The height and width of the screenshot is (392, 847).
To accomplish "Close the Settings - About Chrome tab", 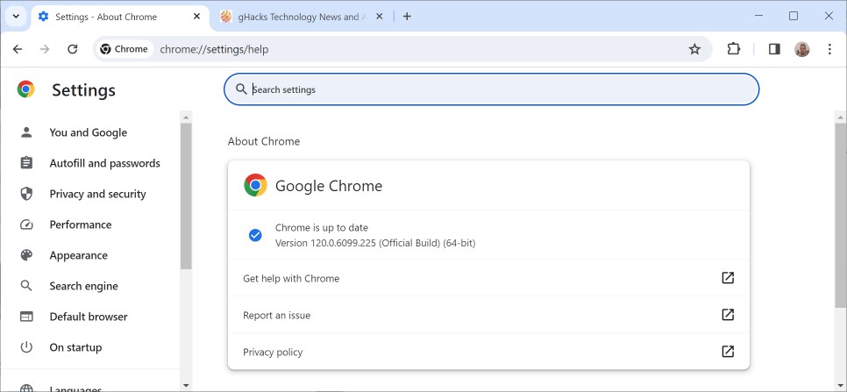I will click(x=196, y=17).
